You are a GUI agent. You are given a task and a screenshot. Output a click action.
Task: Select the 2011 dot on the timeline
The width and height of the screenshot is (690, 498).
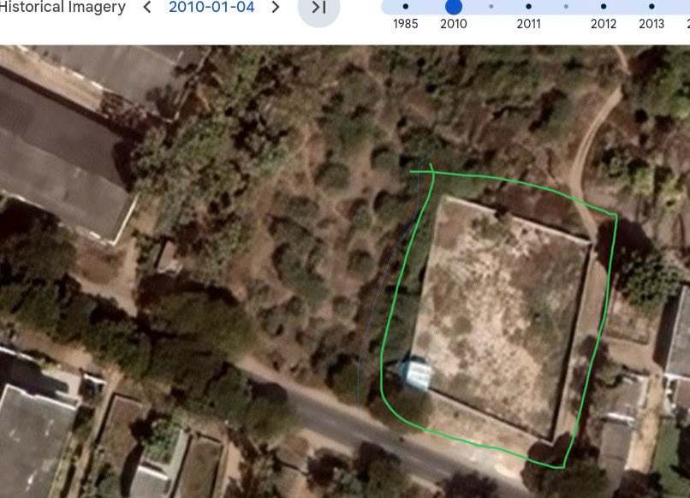(528, 7)
